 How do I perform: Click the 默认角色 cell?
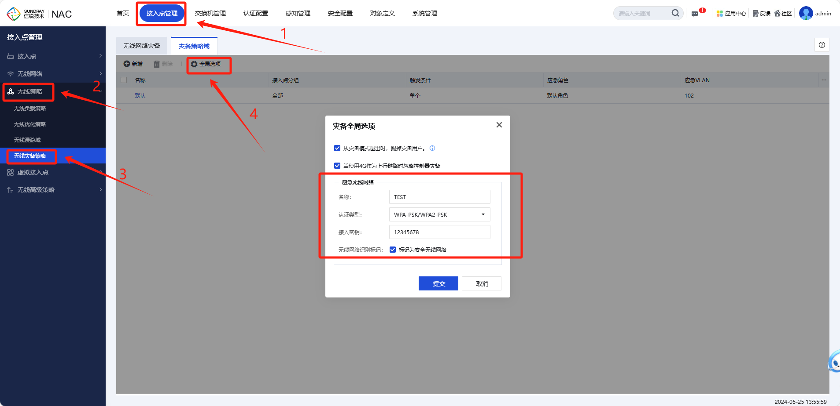click(x=557, y=95)
